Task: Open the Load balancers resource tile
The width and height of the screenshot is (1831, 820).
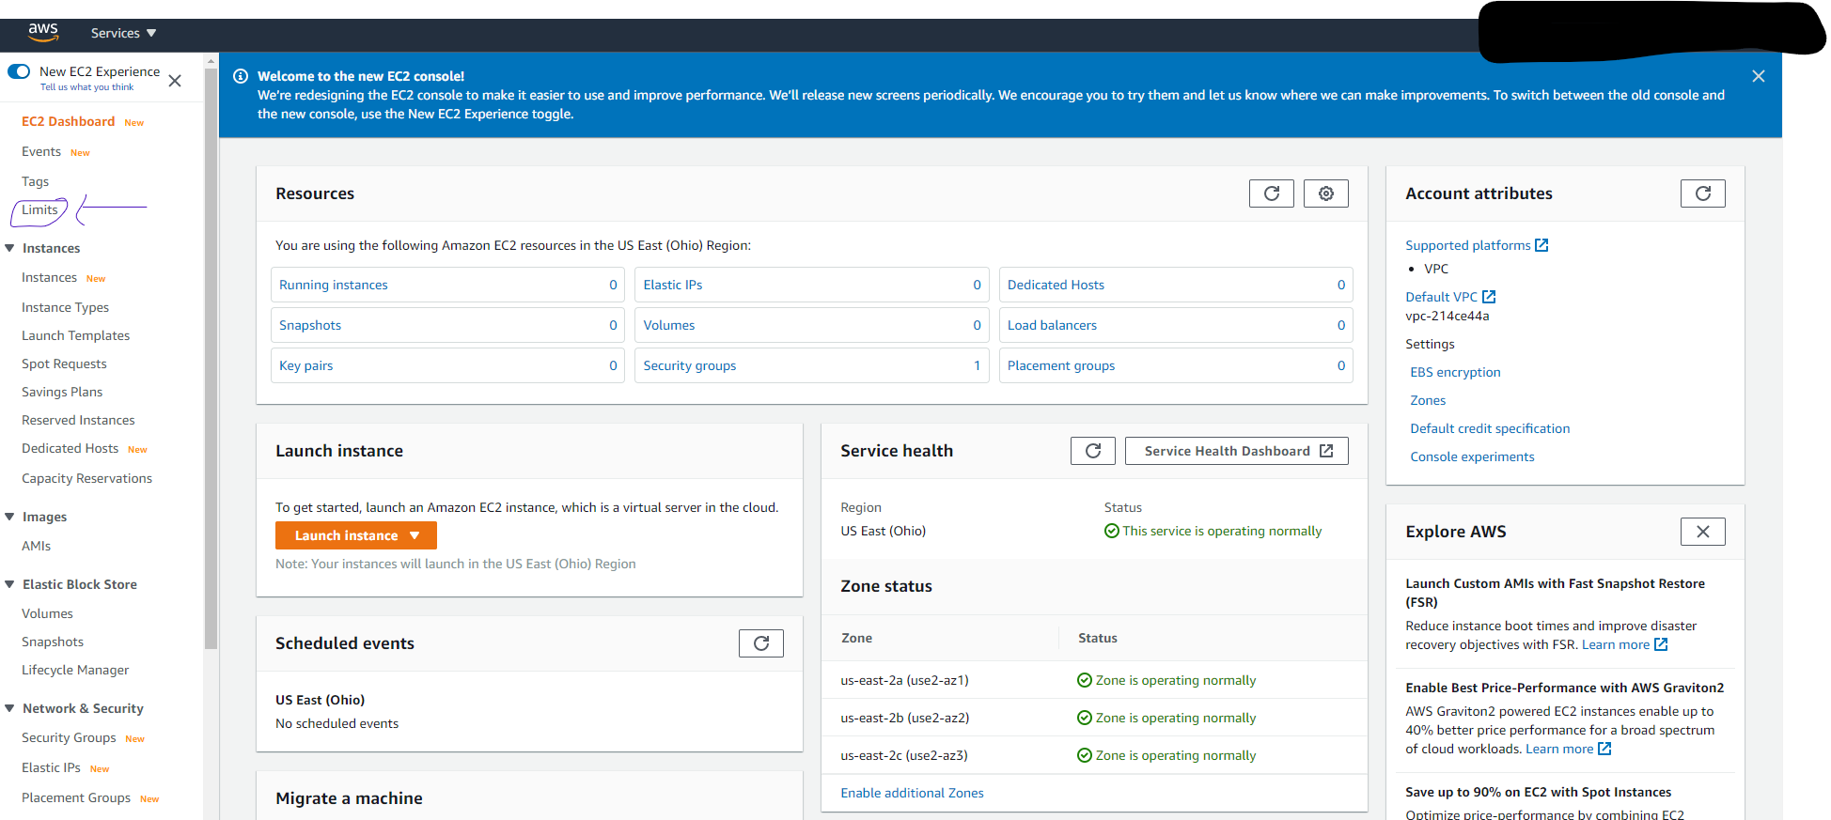Action: click(x=1176, y=325)
